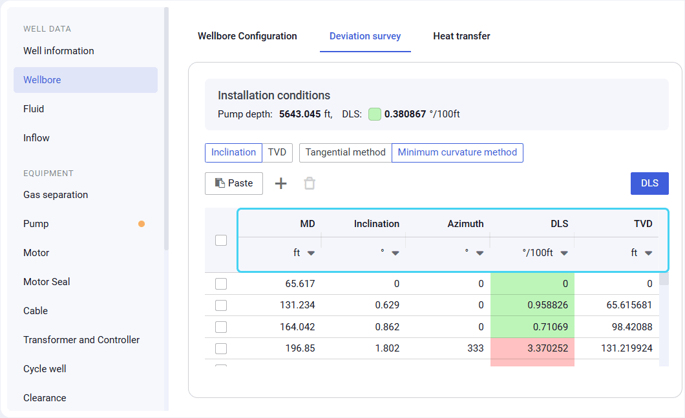685x418 pixels.
Task: Open the Inclination degree unit dropdown
Action: [390, 253]
